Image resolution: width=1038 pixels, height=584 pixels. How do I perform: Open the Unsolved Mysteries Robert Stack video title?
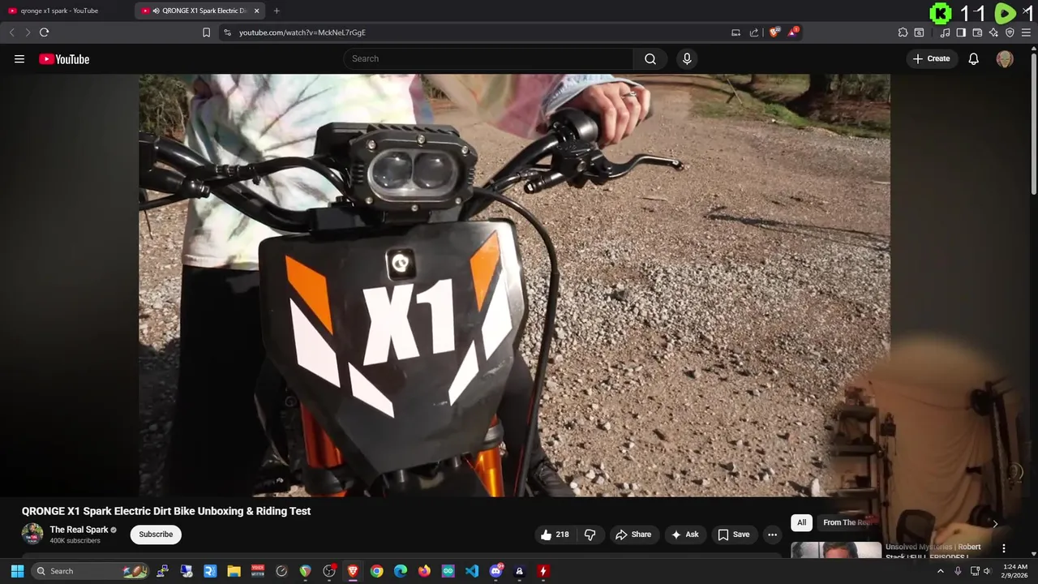933,552
